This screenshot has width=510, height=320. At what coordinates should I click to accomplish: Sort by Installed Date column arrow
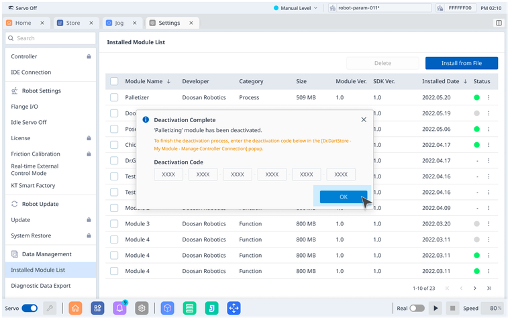[466, 81]
